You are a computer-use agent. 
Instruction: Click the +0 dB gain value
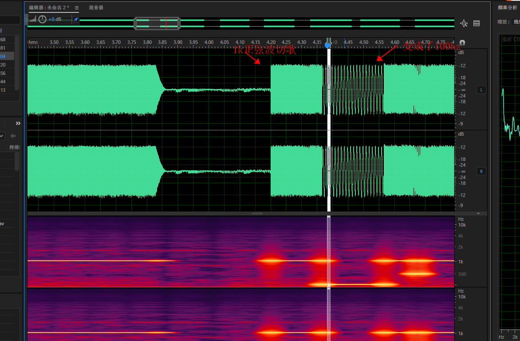click(55, 19)
